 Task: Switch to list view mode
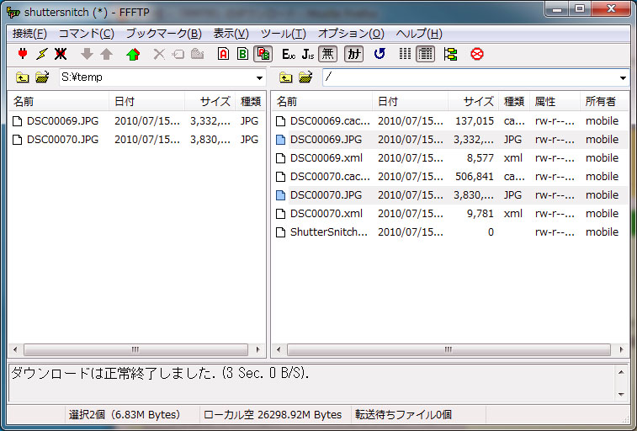(x=405, y=54)
